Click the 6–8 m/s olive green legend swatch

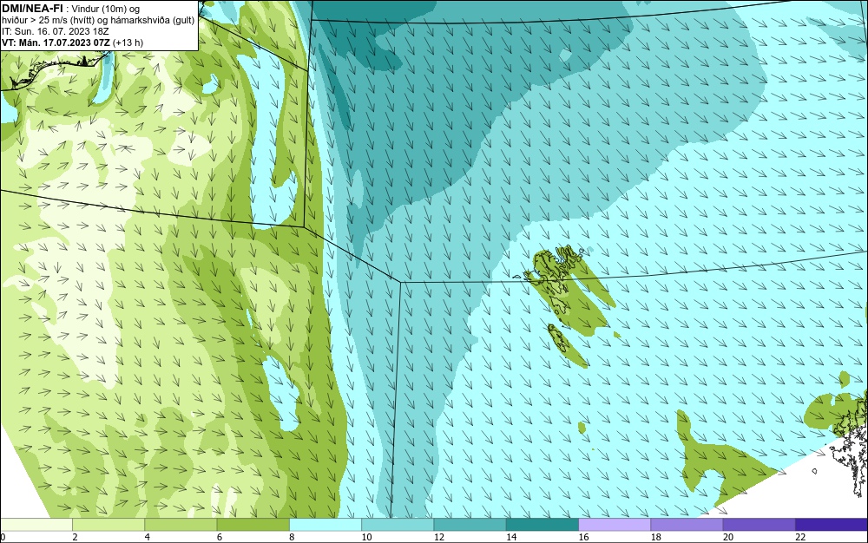pyautogui.click(x=253, y=525)
